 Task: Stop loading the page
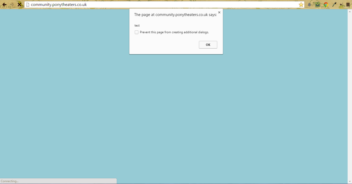pos(19,5)
